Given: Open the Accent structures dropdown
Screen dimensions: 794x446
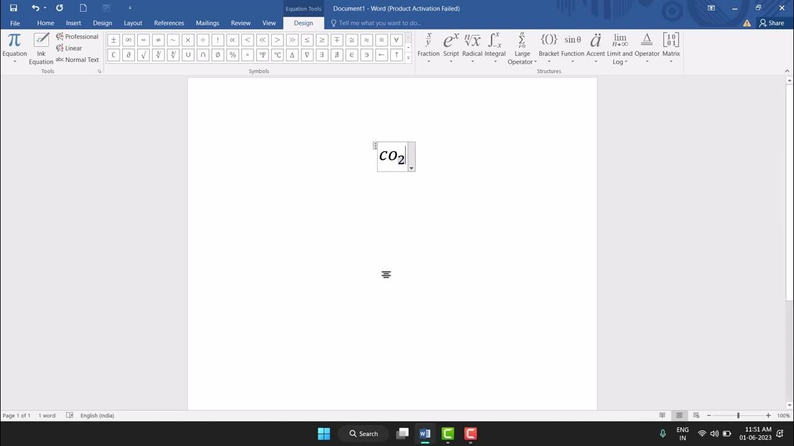Looking at the screenshot, I should coord(595,48).
